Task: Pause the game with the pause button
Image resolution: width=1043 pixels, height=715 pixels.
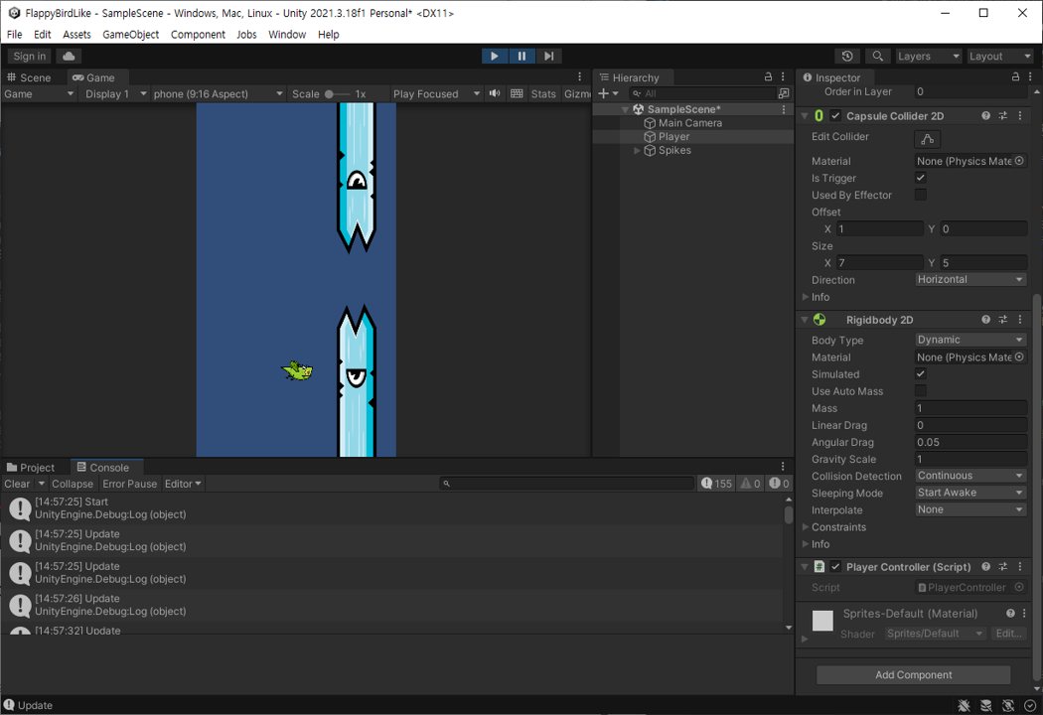Action: (x=521, y=56)
